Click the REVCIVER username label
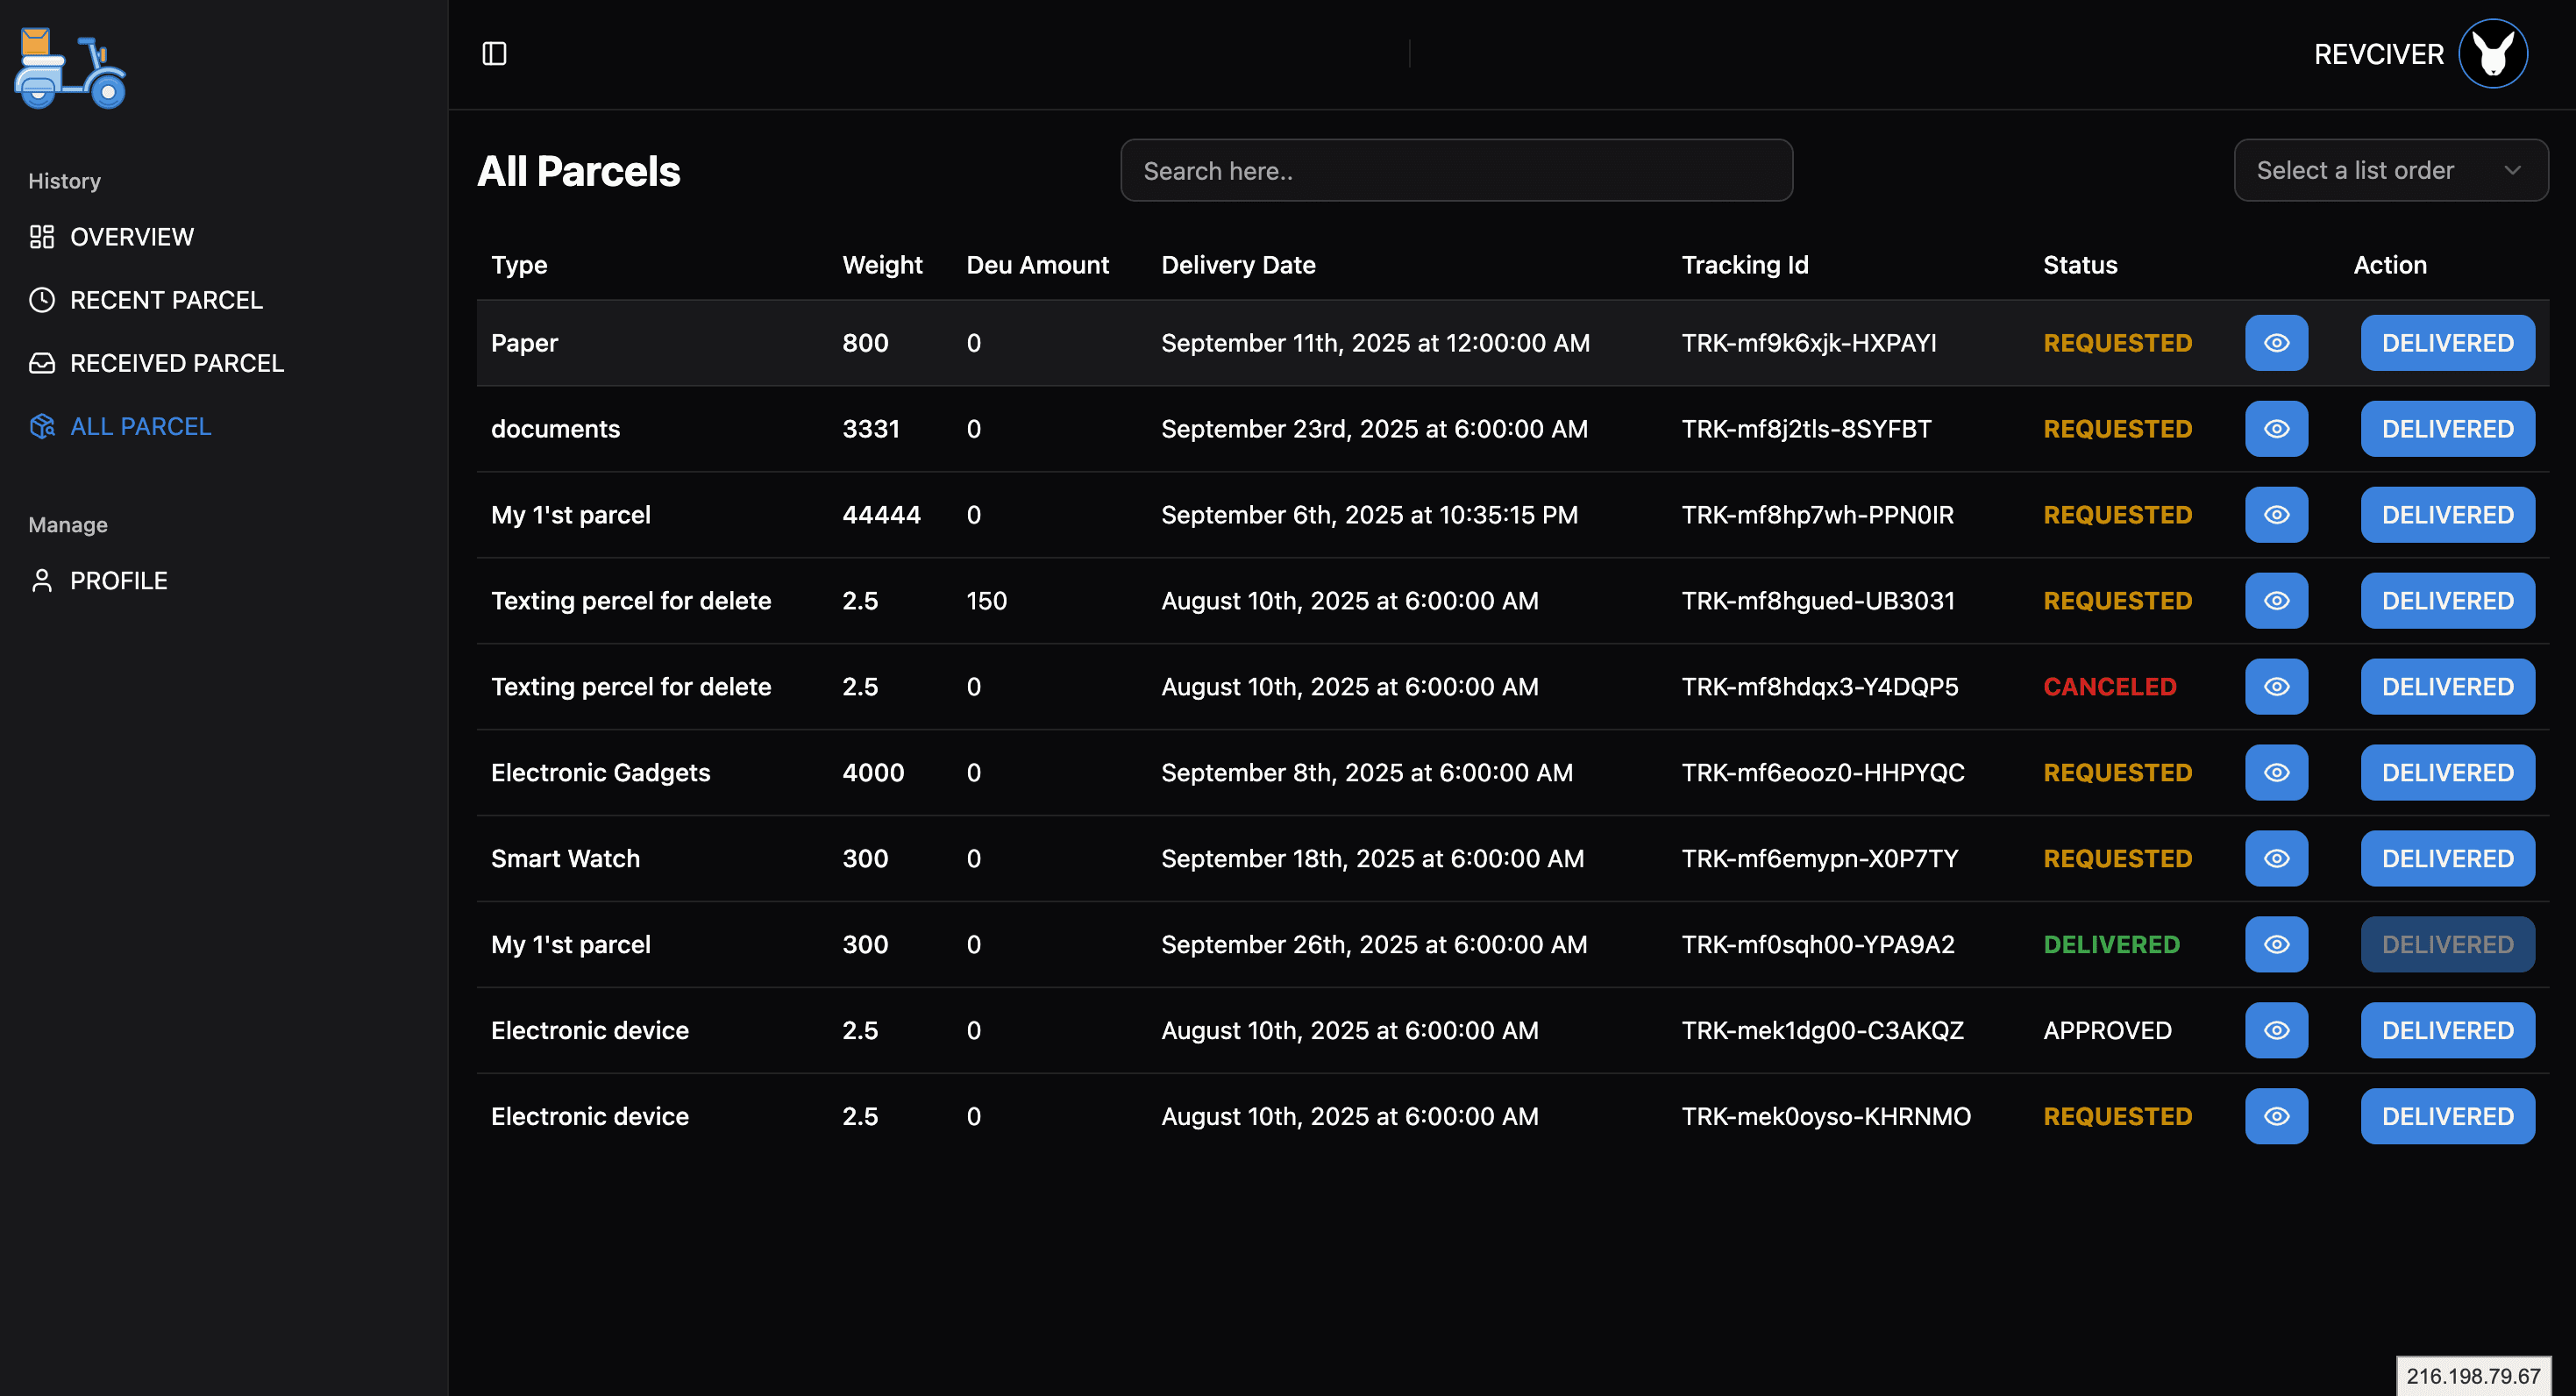 coord(2378,54)
